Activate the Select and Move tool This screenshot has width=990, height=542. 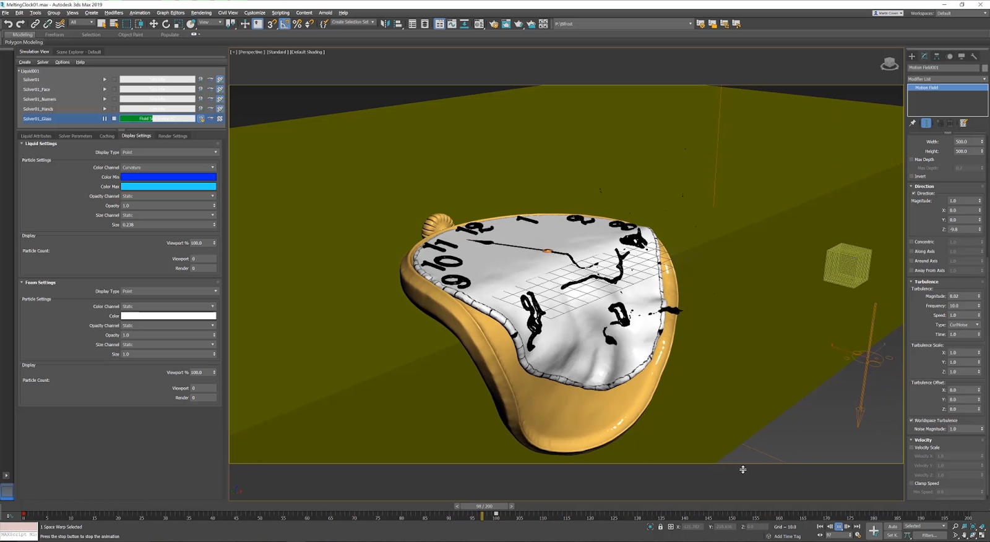point(153,24)
